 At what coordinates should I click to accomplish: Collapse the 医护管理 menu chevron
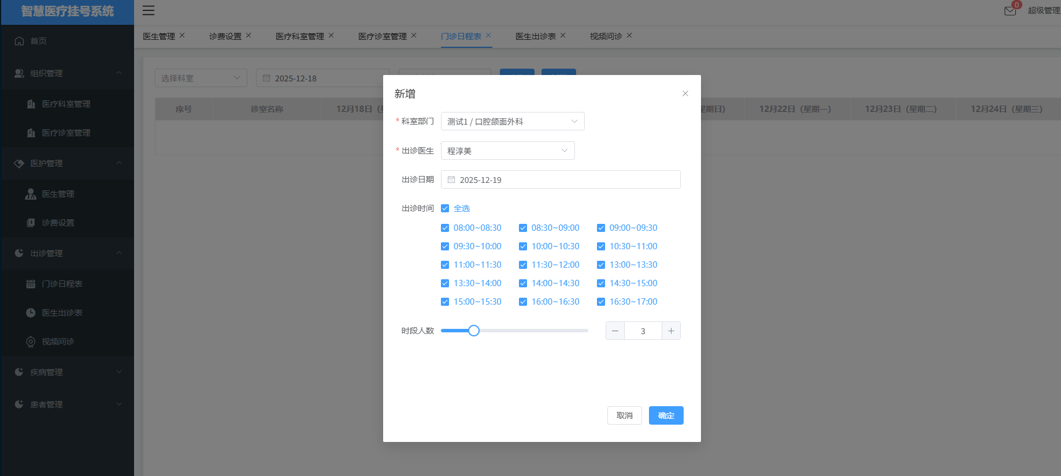click(119, 163)
